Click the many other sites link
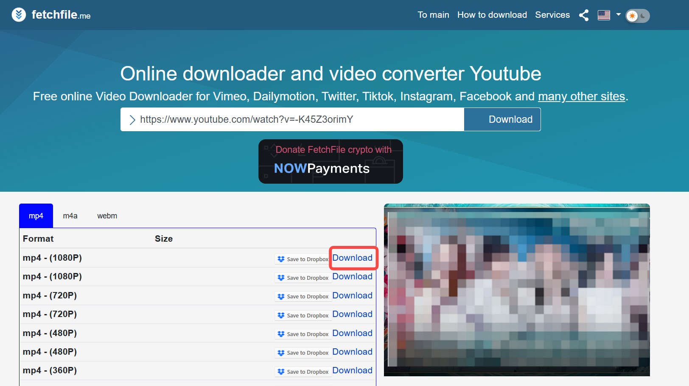The height and width of the screenshot is (386, 689). pyautogui.click(x=582, y=96)
